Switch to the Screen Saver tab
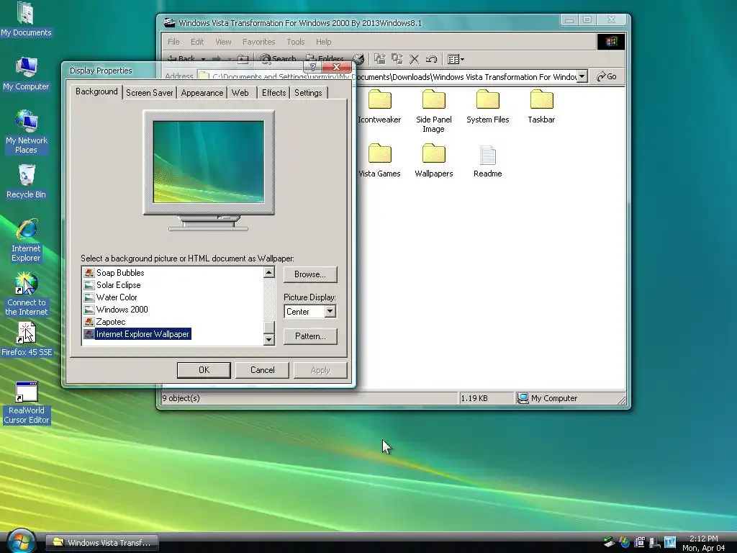The image size is (737, 553). point(150,93)
